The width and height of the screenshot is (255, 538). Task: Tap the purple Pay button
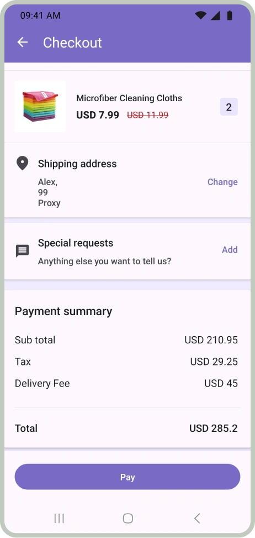[x=127, y=477]
